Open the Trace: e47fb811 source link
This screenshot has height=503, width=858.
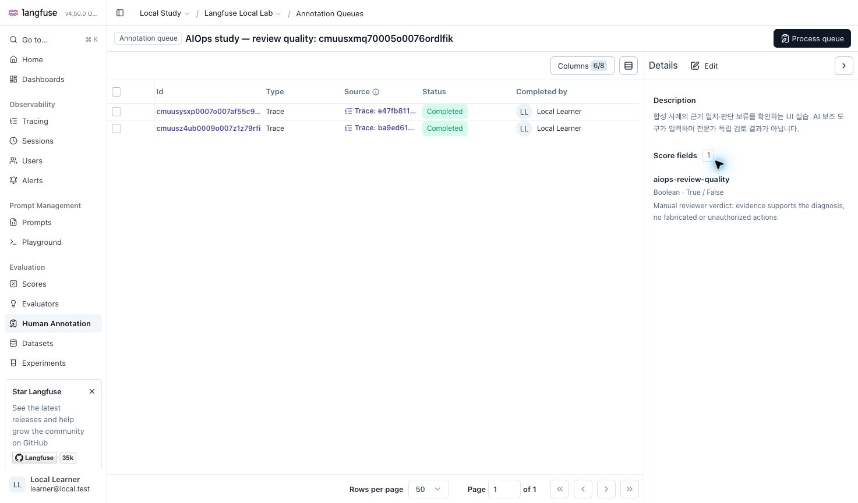click(380, 111)
